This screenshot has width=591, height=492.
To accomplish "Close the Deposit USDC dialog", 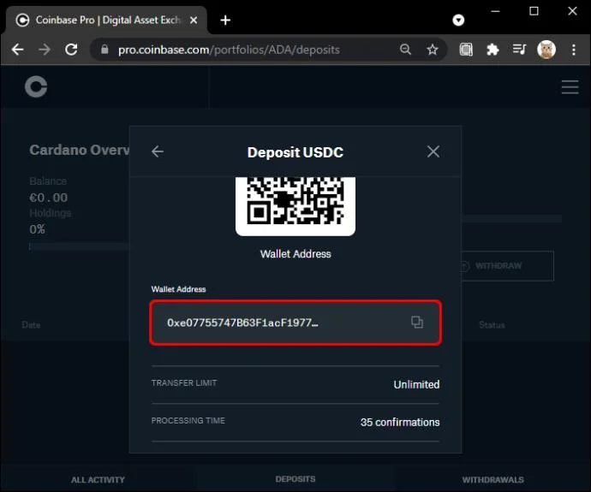I will click(433, 151).
